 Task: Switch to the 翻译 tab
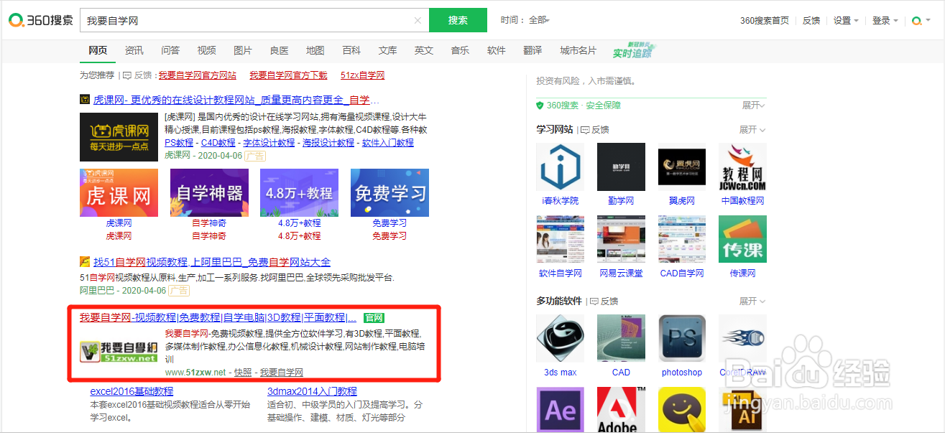(x=533, y=50)
